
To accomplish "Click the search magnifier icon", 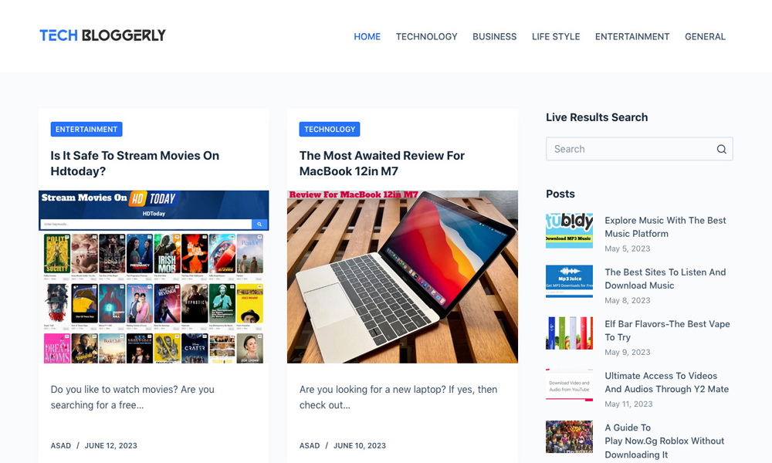I will coord(721,149).
